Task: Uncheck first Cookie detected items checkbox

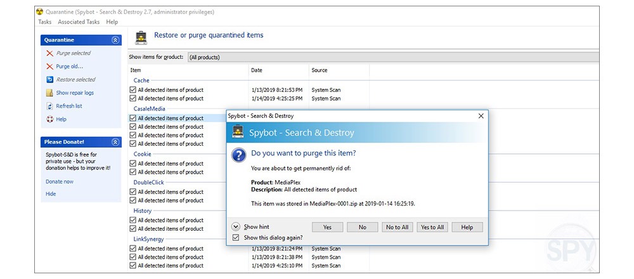Action: (x=133, y=164)
